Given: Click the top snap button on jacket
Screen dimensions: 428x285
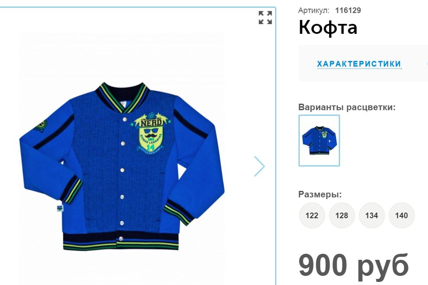Looking at the screenshot, I should [125, 119].
